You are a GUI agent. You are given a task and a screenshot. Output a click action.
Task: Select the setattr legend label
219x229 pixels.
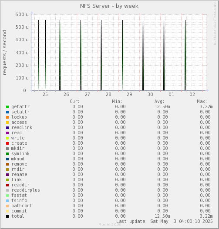[x=20, y=112]
